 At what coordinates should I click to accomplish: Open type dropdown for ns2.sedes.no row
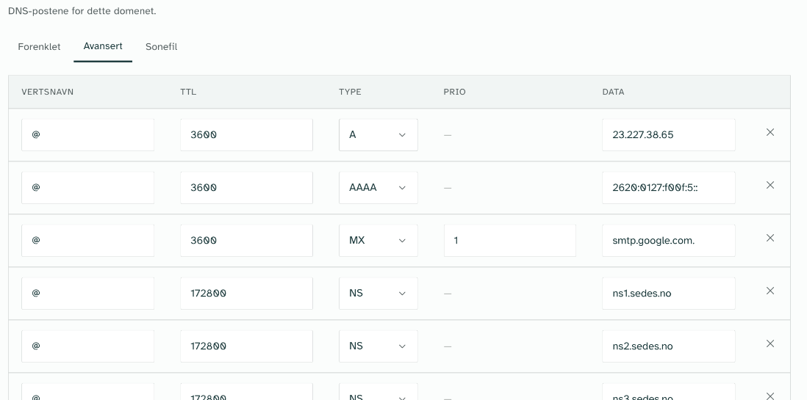pyautogui.click(x=379, y=346)
